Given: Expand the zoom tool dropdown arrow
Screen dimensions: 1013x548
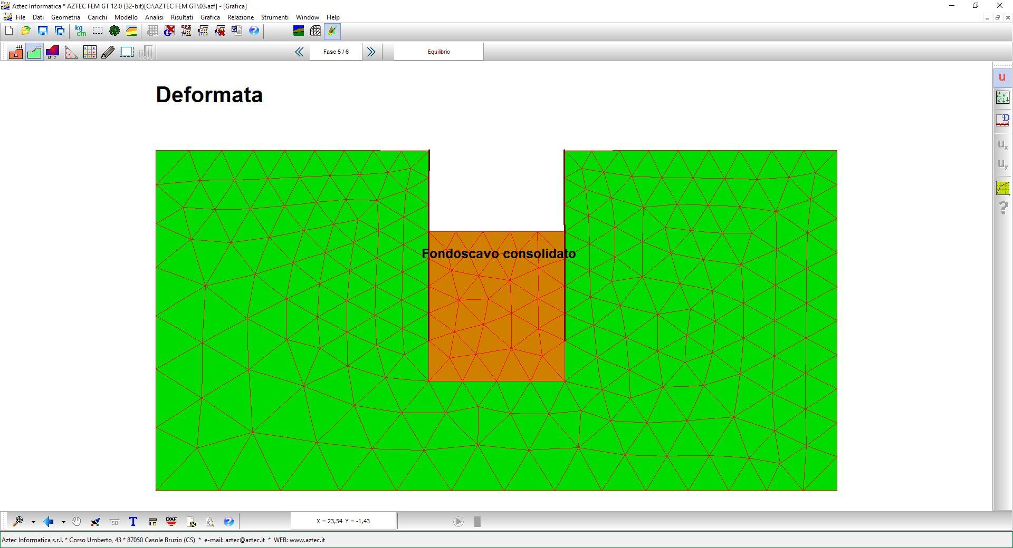Looking at the screenshot, I should coord(33,522).
